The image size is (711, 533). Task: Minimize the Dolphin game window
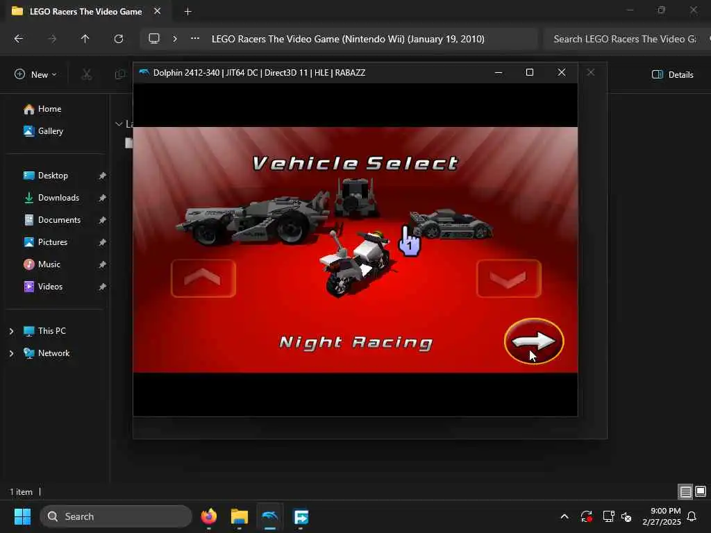pyautogui.click(x=499, y=72)
